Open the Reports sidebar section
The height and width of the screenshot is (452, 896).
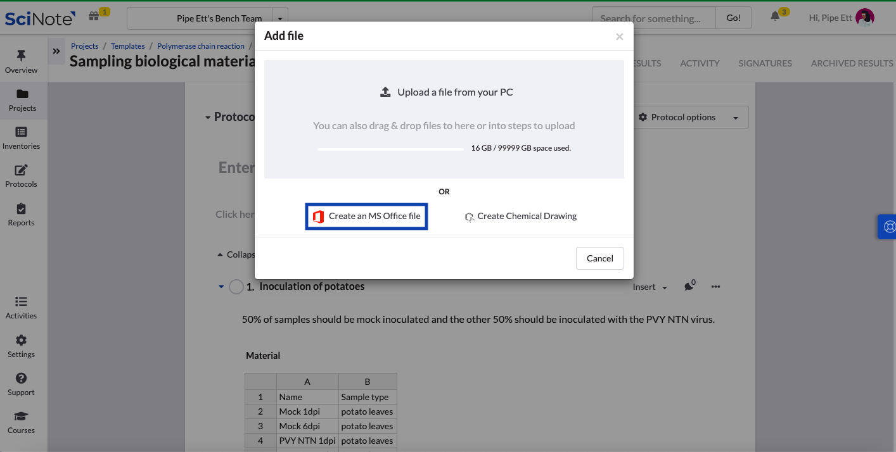21,214
